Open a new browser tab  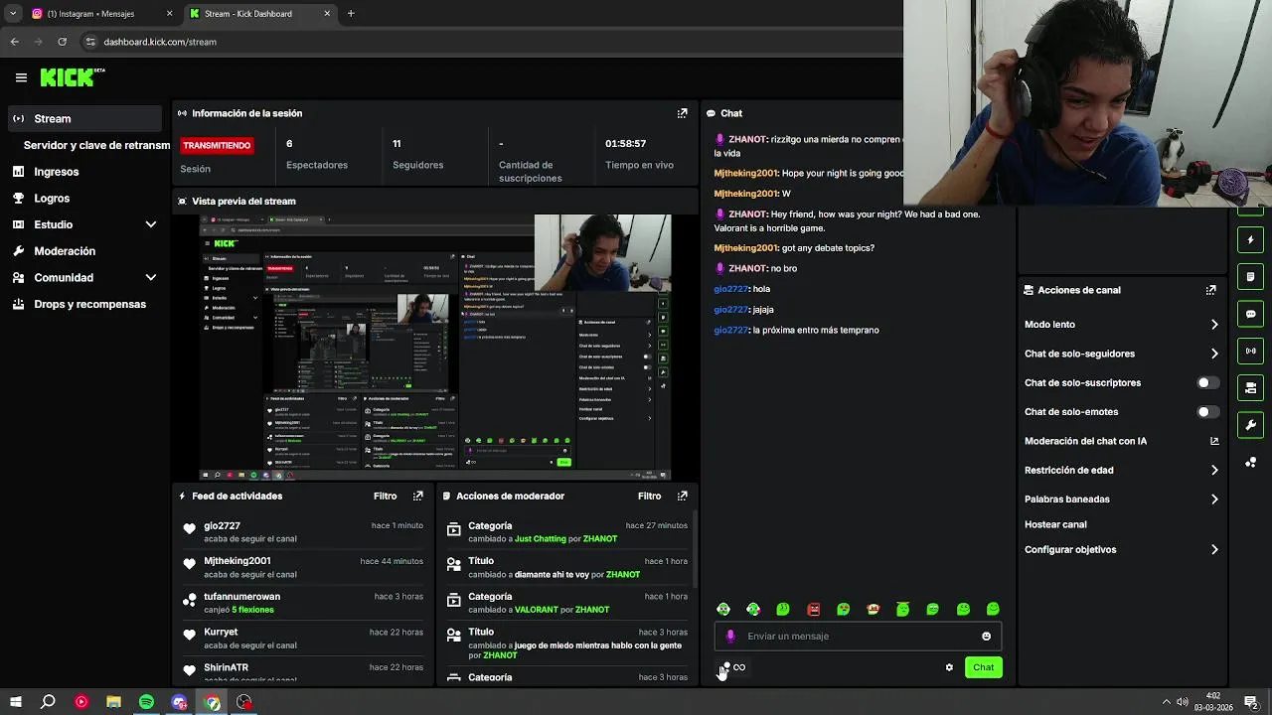[x=351, y=14]
